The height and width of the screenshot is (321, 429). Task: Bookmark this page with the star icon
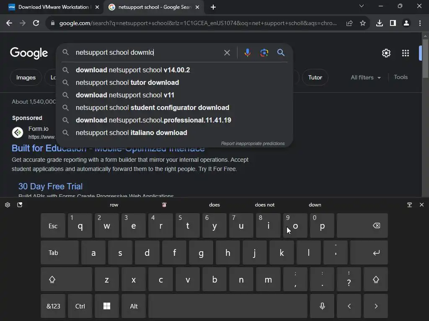coord(363,23)
